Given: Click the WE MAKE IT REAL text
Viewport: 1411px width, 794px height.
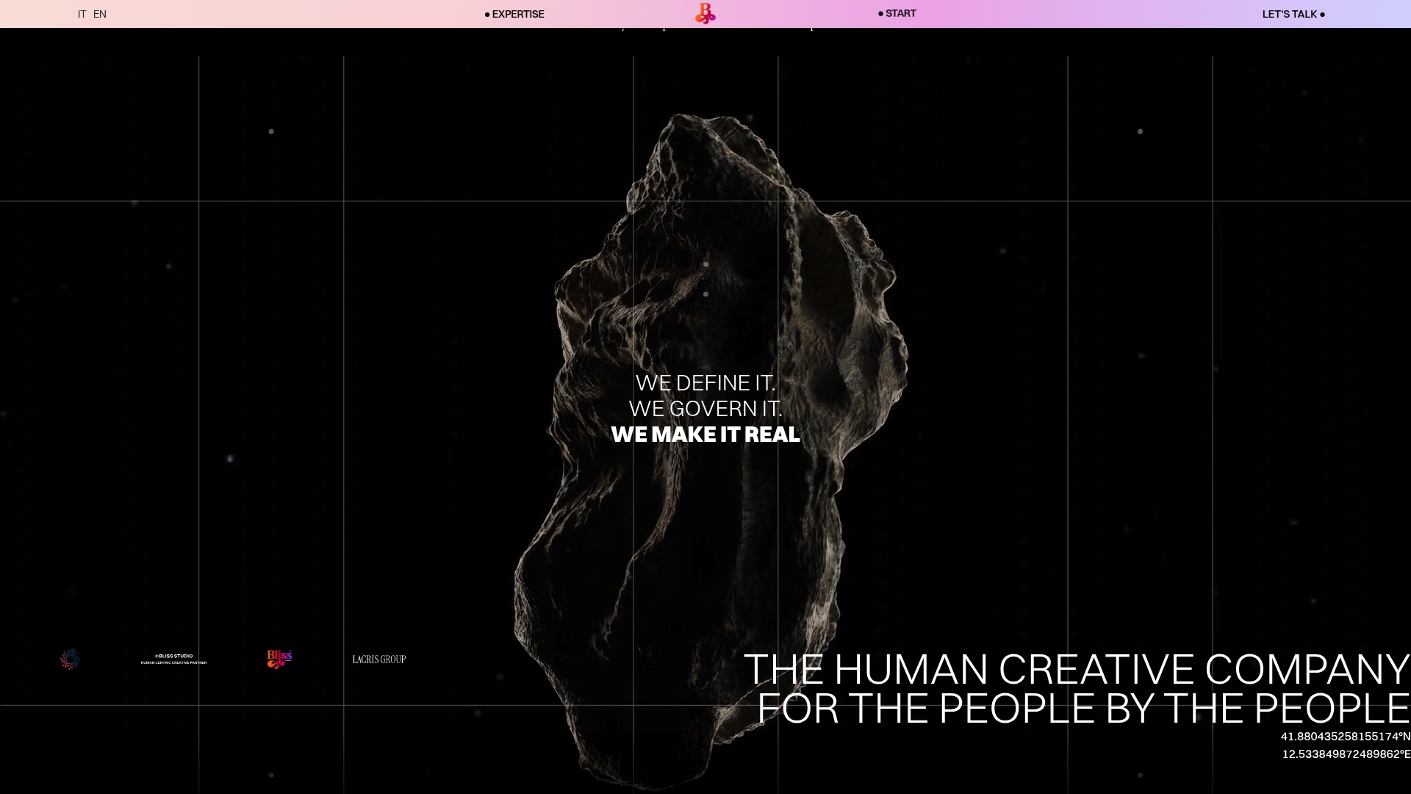Looking at the screenshot, I should tap(705, 434).
